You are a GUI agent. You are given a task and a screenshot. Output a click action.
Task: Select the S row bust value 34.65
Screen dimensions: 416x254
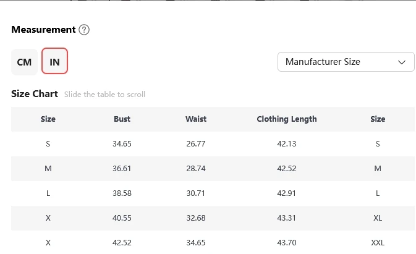click(x=122, y=144)
